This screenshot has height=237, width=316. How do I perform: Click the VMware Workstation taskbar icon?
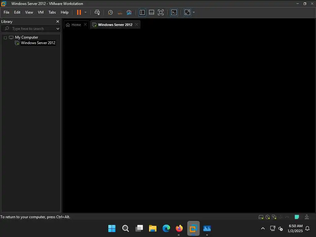[193, 229]
